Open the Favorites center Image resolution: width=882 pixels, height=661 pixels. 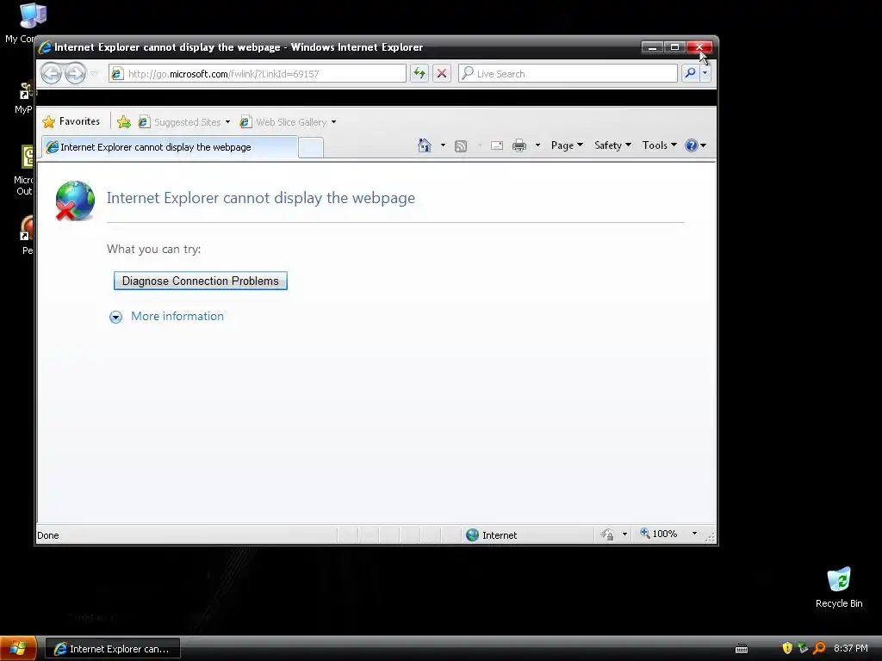click(x=71, y=121)
